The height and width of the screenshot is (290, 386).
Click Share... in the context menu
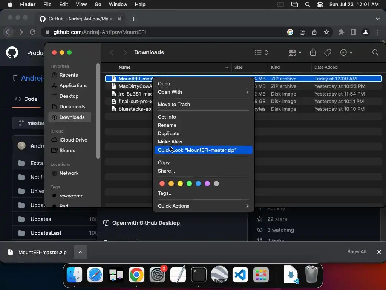(x=203, y=171)
